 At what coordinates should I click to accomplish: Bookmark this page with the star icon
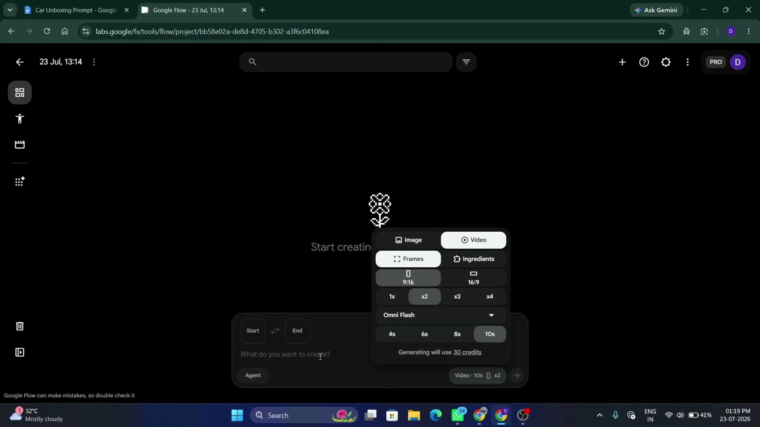pyautogui.click(x=661, y=32)
